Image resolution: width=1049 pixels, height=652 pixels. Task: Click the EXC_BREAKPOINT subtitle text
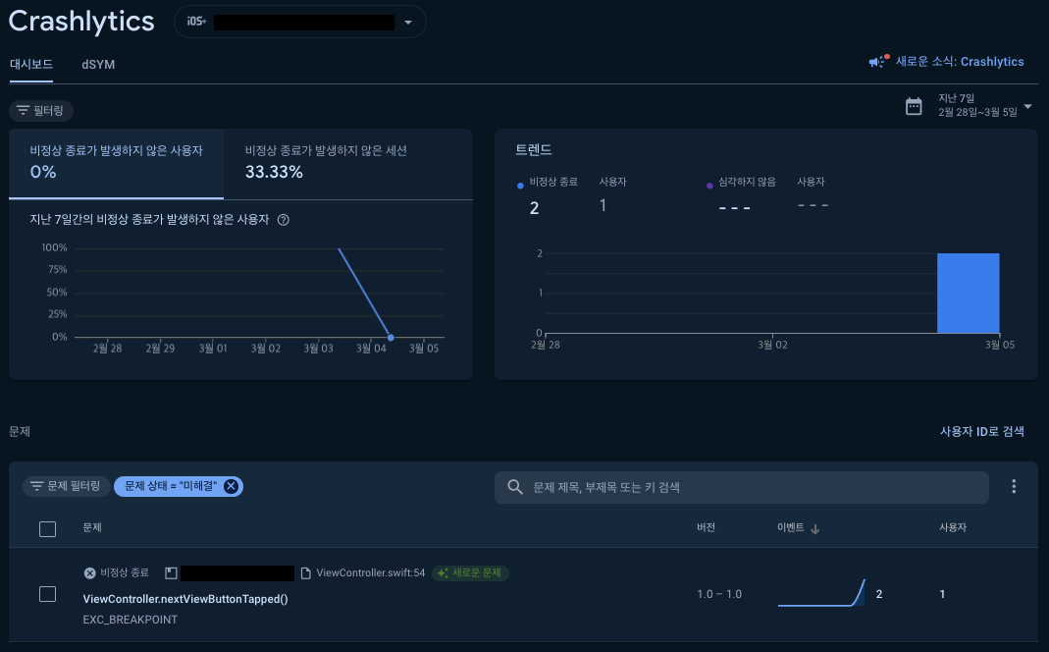(x=131, y=620)
